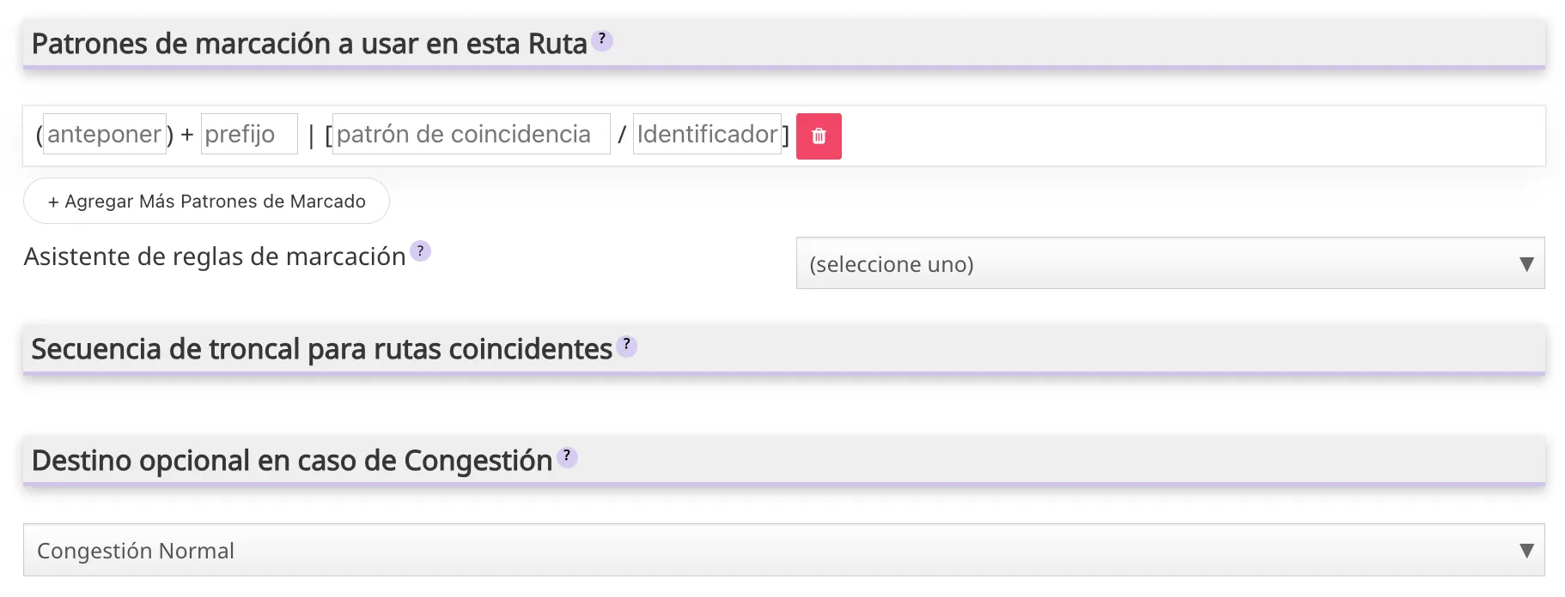
Task: Show help tooltip for Asistente de reglas de marcación
Action: coord(420,251)
